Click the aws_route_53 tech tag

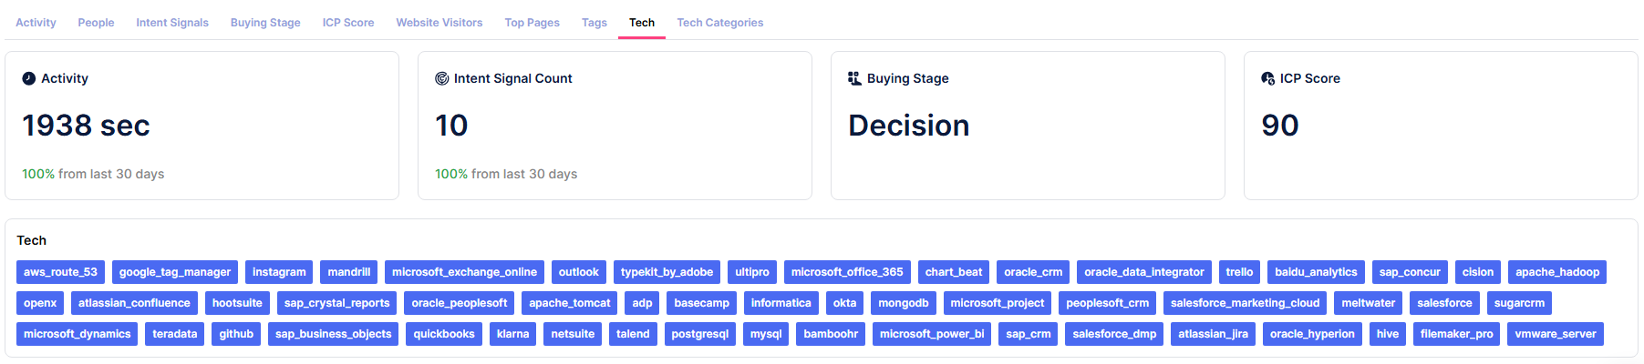point(60,272)
